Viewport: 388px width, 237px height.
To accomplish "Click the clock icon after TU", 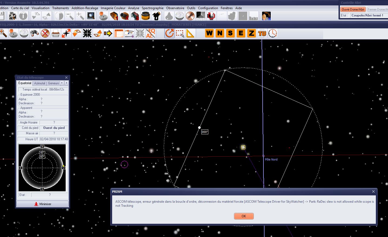I will [x=273, y=33].
